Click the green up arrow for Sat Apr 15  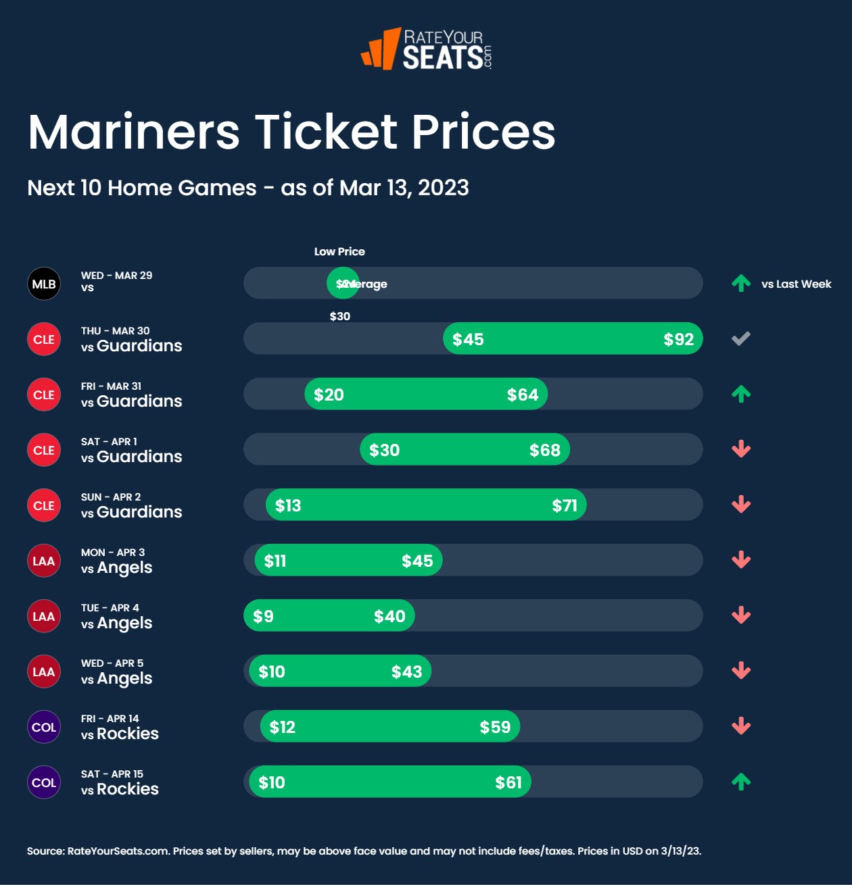(741, 782)
